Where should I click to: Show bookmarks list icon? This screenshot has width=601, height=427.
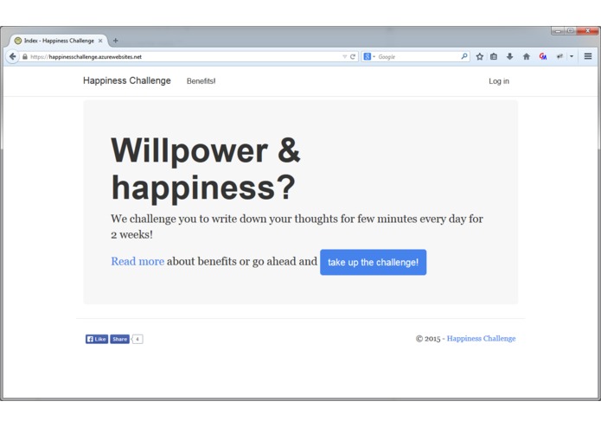click(x=494, y=57)
